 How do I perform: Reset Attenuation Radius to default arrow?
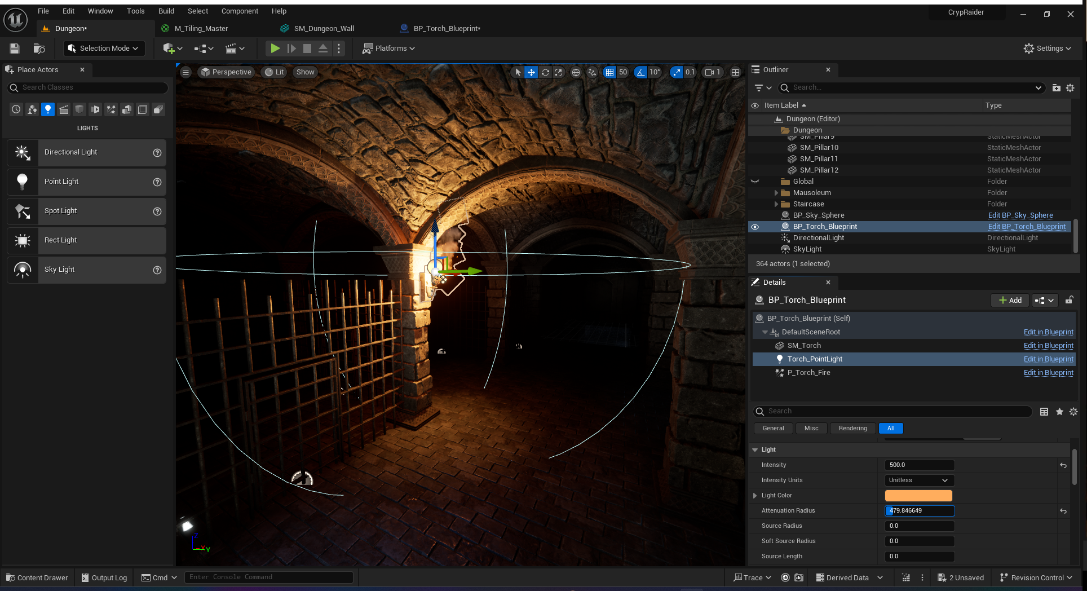tap(1063, 511)
